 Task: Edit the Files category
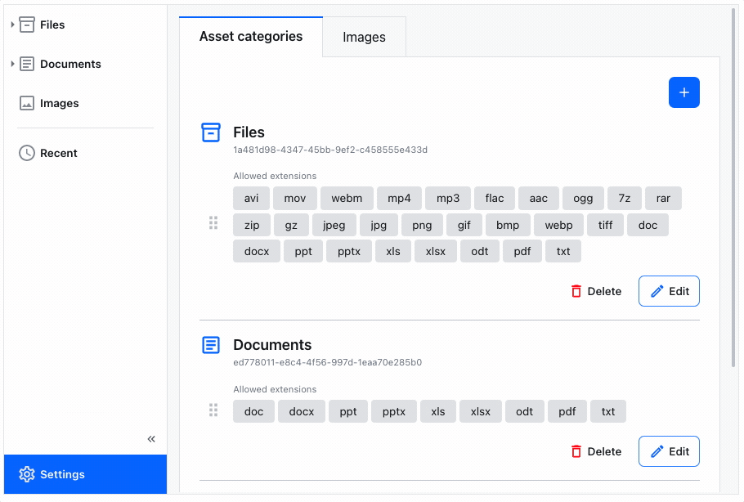(669, 291)
